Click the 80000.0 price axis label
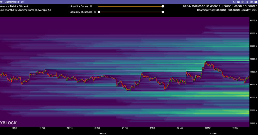The height and width of the screenshot is (135, 258). pos(253,46)
